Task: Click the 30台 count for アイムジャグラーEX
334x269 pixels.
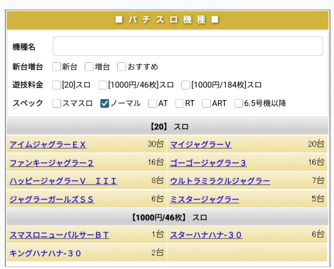Action: click(156, 144)
